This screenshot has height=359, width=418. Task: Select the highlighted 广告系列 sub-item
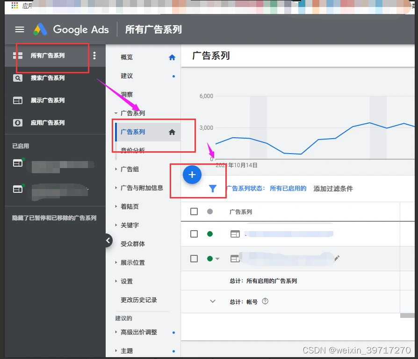[x=148, y=132]
